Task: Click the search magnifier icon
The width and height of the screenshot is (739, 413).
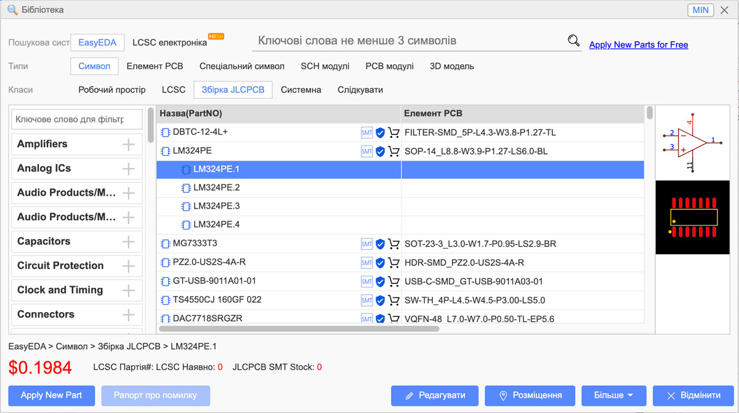Action: click(573, 41)
